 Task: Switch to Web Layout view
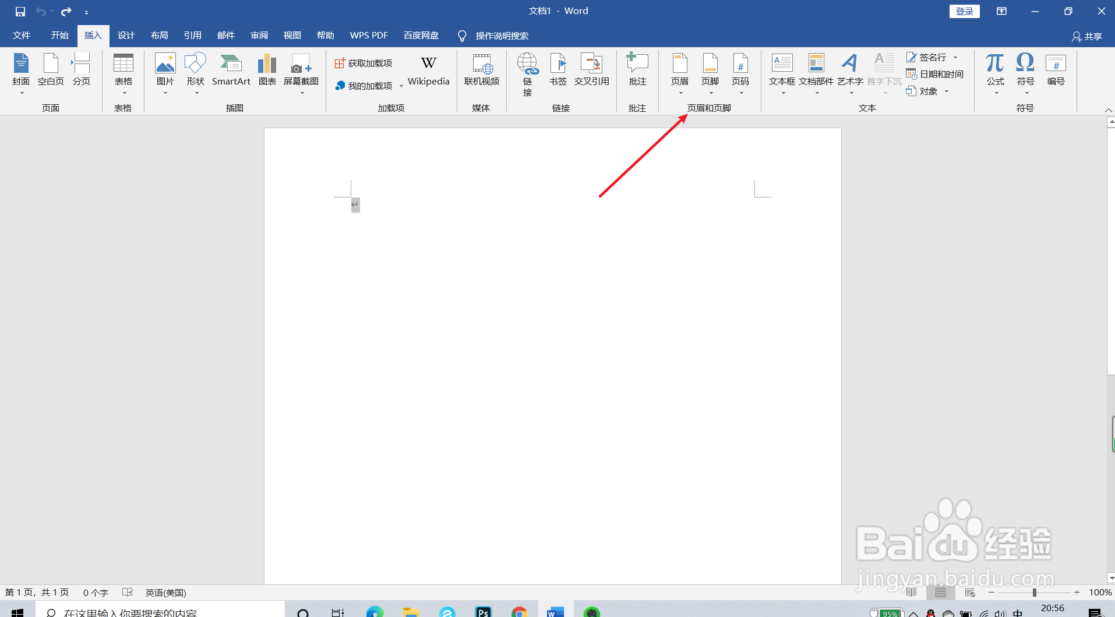[970, 592]
